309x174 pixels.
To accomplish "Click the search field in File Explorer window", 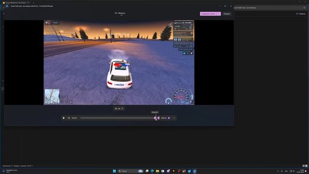I will pos(269,8).
